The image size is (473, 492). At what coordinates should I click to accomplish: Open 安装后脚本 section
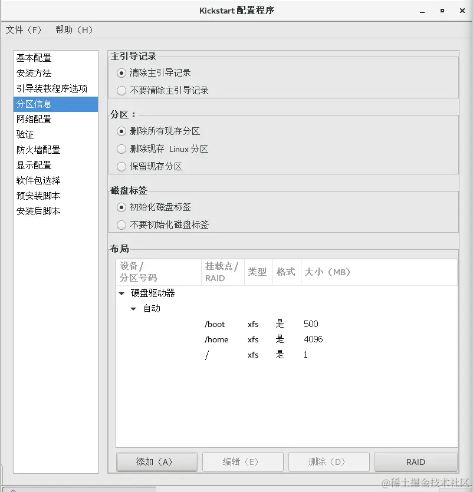pos(55,211)
